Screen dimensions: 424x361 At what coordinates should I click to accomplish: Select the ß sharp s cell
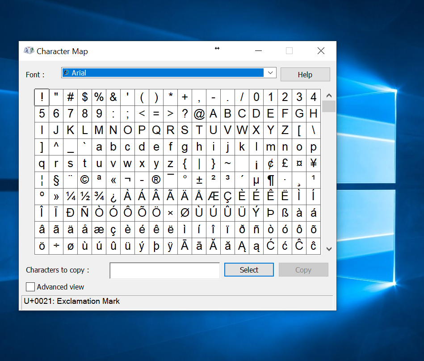tap(285, 213)
